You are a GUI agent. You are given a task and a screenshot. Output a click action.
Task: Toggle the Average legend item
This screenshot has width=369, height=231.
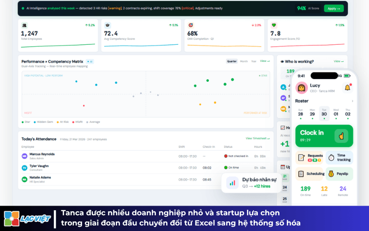(93, 122)
